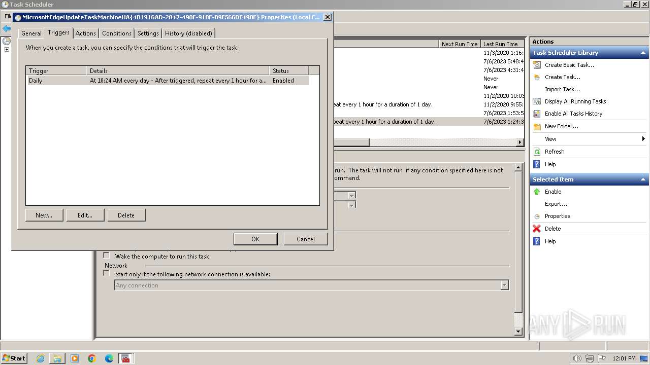Click the volume speaker tray icon
The image size is (650, 365).
577,358
